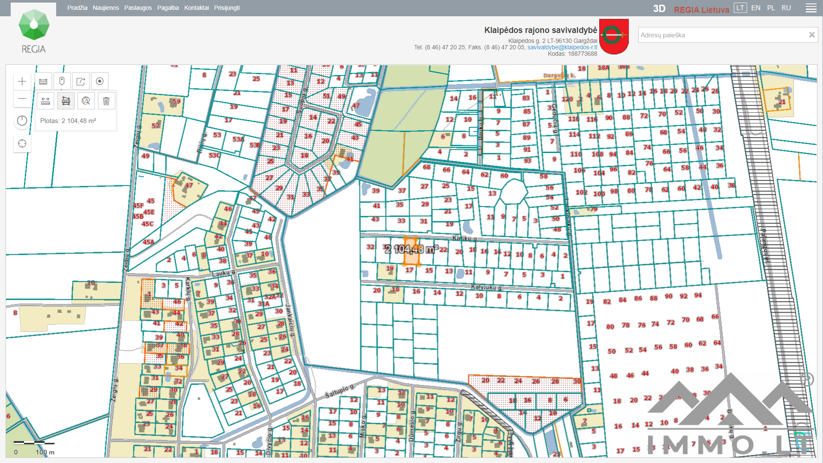Zoom in the map with plus button
This screenshot has height=463, width=823.
22,81
